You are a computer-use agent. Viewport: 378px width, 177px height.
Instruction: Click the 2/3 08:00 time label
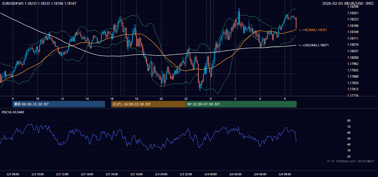13,174
